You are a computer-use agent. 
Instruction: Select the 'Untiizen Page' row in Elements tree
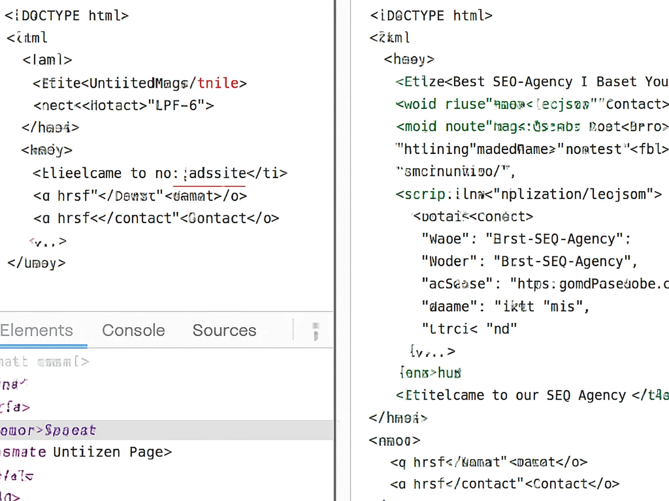86,452
